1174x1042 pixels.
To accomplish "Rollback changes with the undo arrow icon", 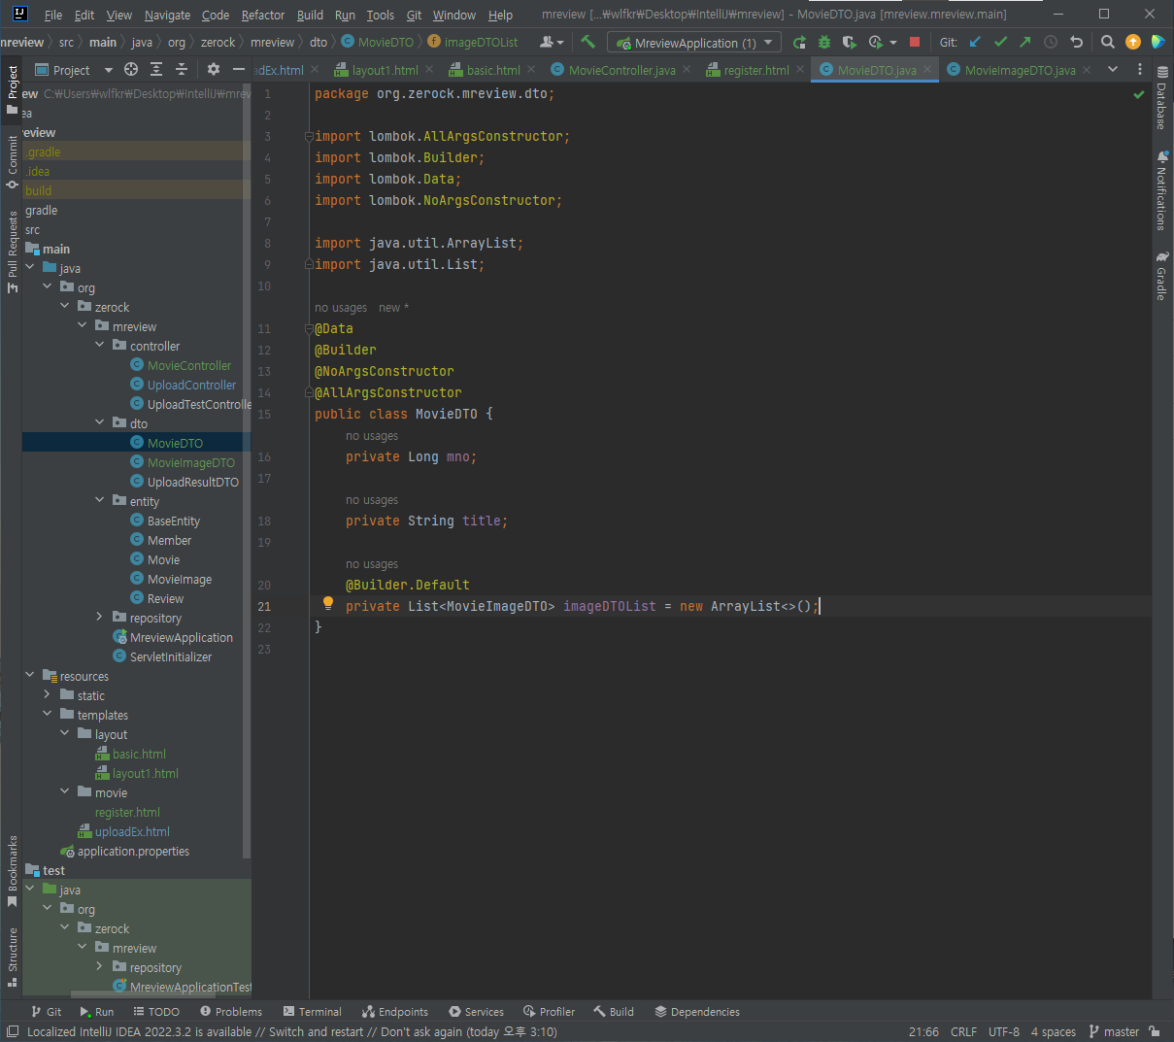I will [1076, 42].
